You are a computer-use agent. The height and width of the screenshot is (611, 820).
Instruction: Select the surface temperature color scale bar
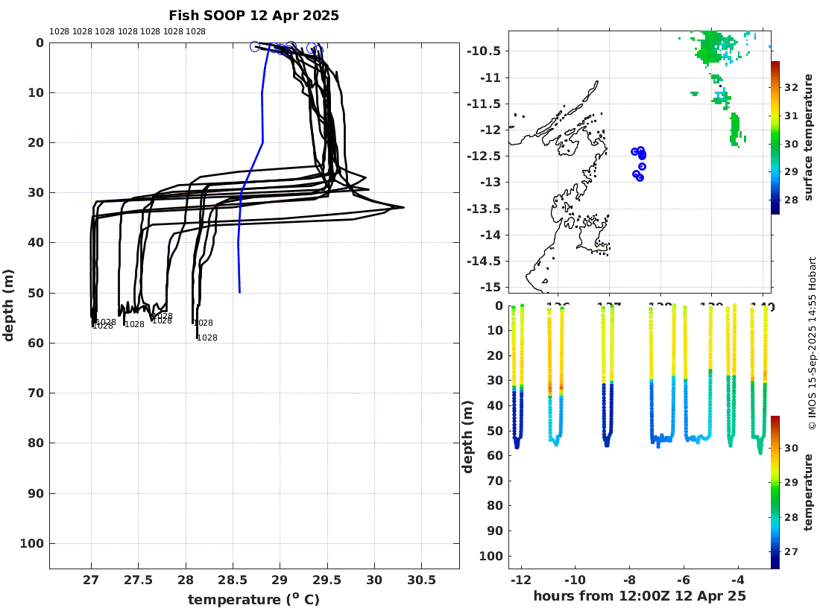pos(775,137)
